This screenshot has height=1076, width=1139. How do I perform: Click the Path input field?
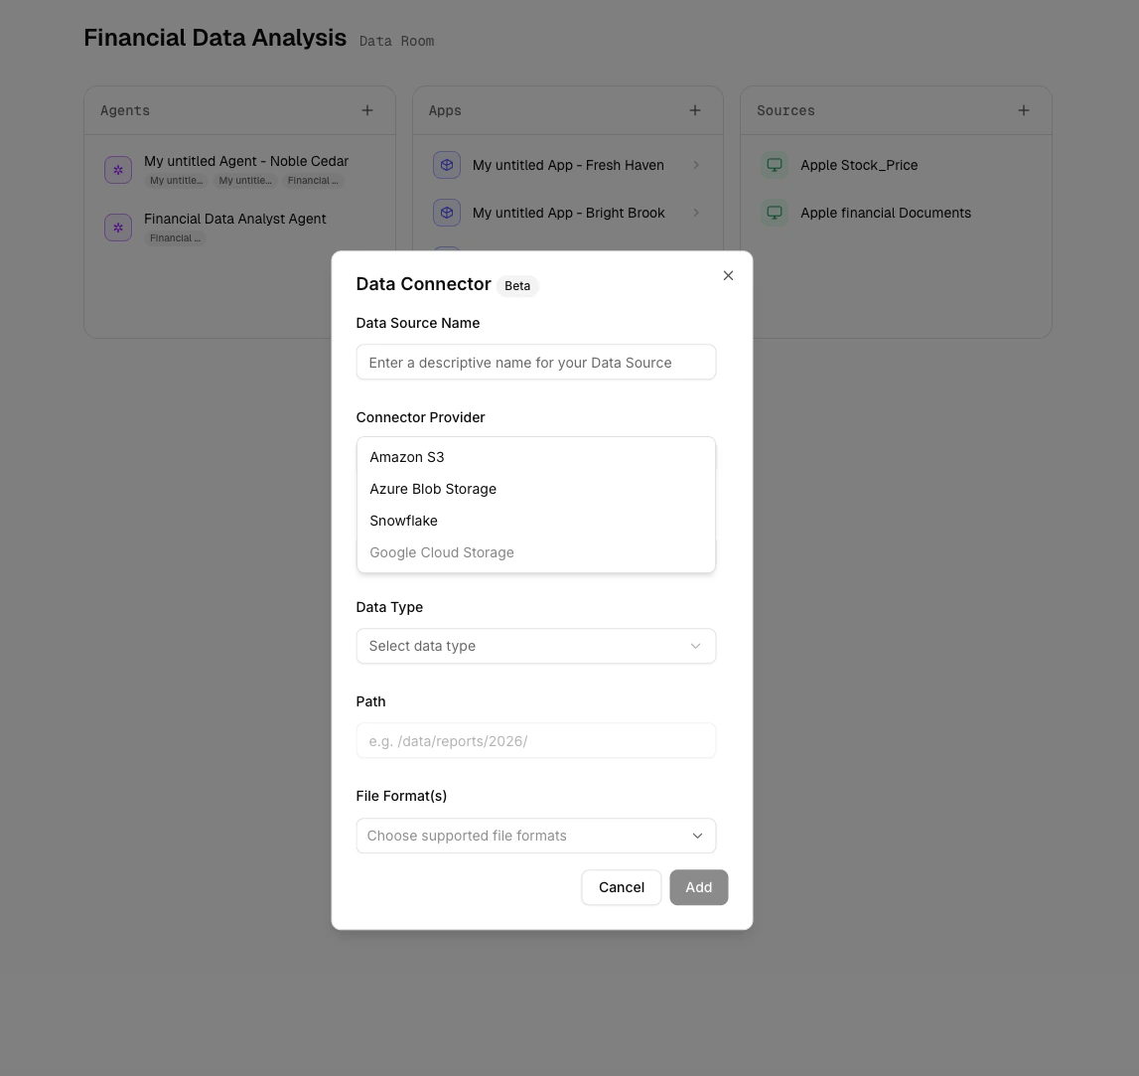click(536, 740)
